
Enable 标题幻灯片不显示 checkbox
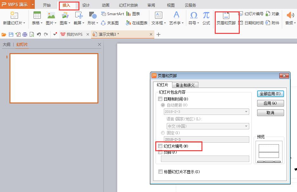160,171
